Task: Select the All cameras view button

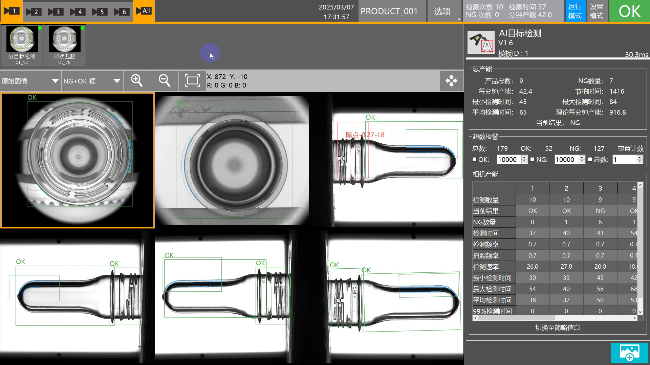Action: click(x=144, y=11)
